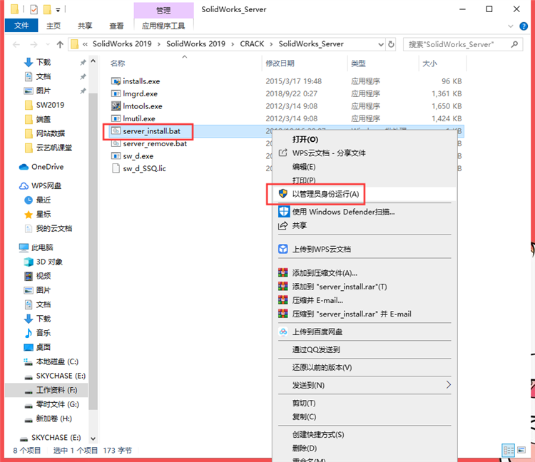Click the sidebar scroll-up arrow

pyautogui.click(x=93, y=61)
